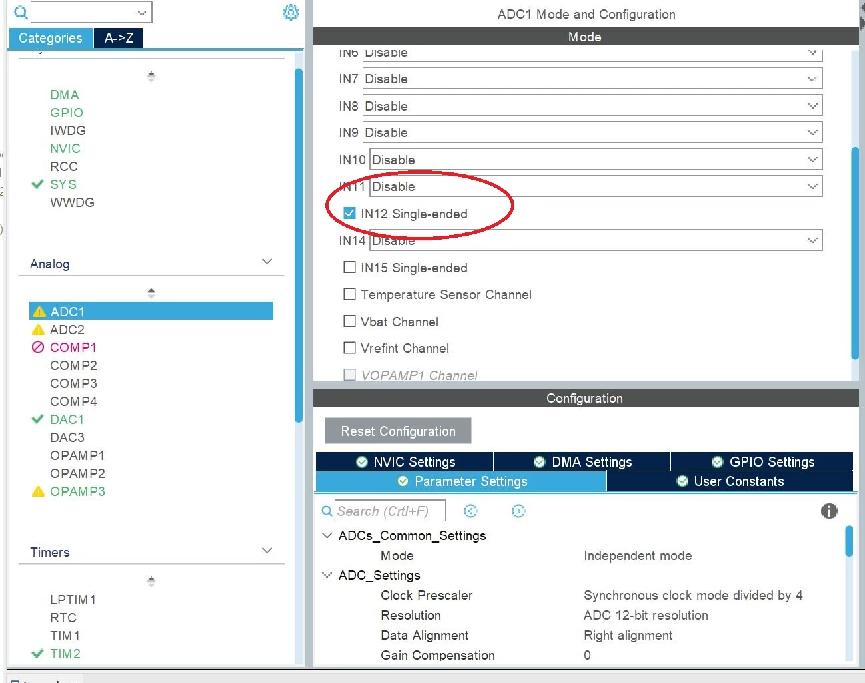
Task: Collapse ADCs_Common_Settings group
Action: (x=327, y=535)
